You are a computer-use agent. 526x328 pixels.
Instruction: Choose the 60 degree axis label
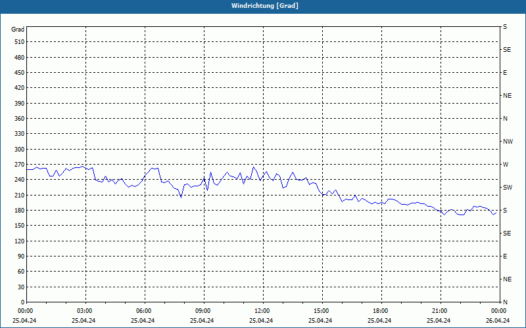point(22,271)
